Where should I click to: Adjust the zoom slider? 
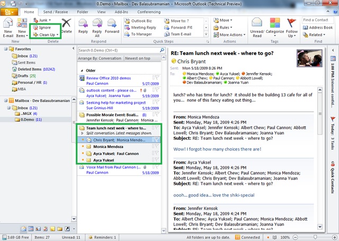[x=315, y=237]
